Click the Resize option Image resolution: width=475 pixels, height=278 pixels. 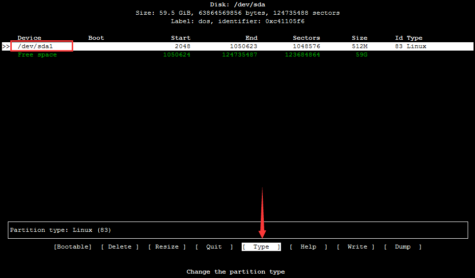click(167, 247)
